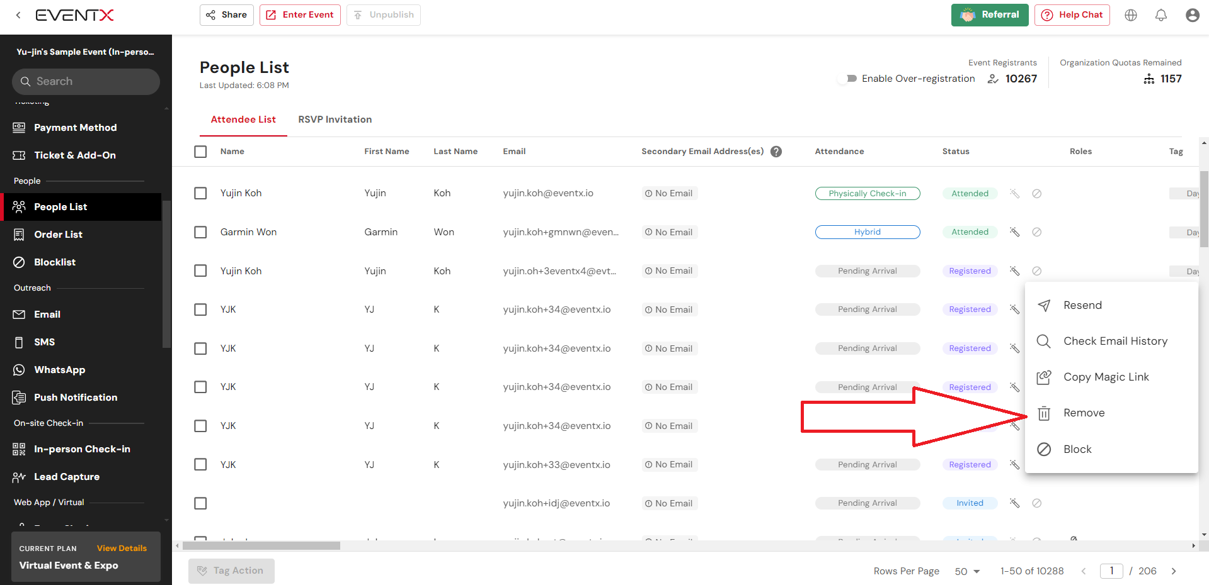Viewport: 1209px width, 585px height.
Task: Check the box for yujin.koh+idj@eventx.io row
Action: click(x=200, y=503)
